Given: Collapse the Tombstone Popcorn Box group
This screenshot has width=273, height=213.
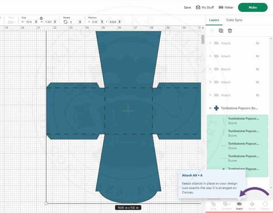Looking at the screenshot, I should 210,108.
